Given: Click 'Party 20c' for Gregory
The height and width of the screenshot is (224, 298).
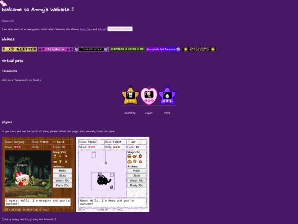Looking at the screenshot, I should (x=62, y=185).
